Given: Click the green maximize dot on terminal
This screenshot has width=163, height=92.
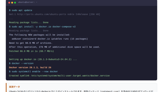Looking at the screenshot, I should click(x=15, y=3).
